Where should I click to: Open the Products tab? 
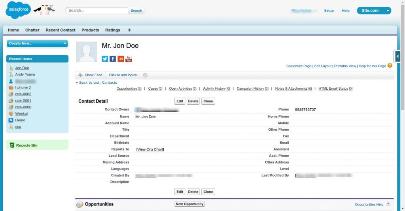pos(90,30)
